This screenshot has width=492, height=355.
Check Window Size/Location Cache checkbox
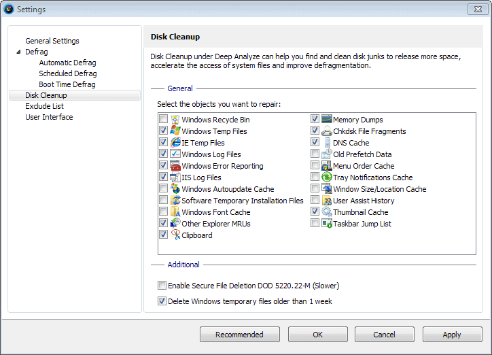(315, 188)
